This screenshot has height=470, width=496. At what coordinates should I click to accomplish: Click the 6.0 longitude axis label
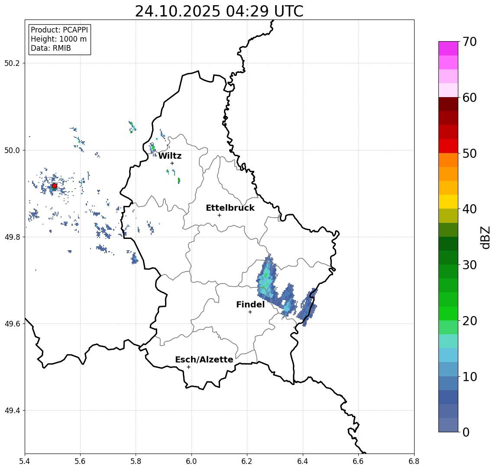pyautogui.click(x=191, y=461)
